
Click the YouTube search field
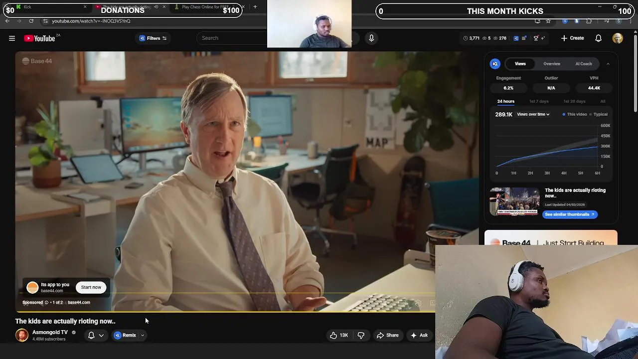pos(232,38)
